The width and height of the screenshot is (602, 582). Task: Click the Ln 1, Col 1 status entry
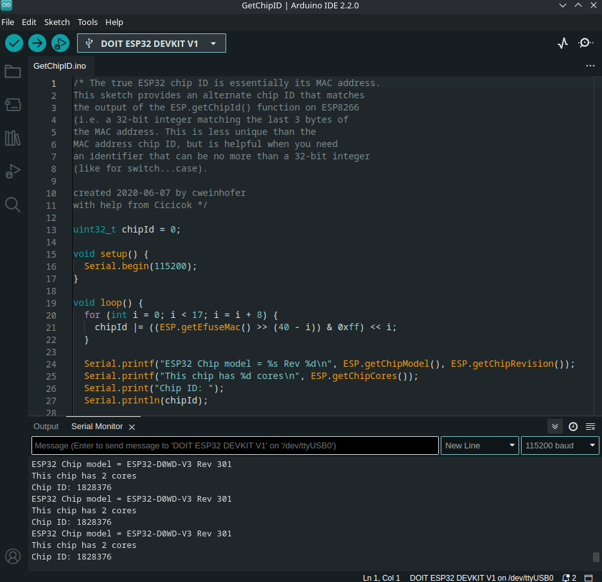381,578
